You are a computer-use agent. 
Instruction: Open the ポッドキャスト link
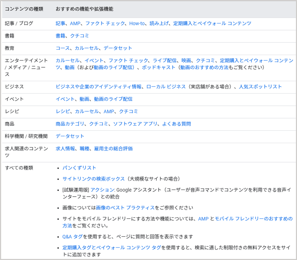158,67
